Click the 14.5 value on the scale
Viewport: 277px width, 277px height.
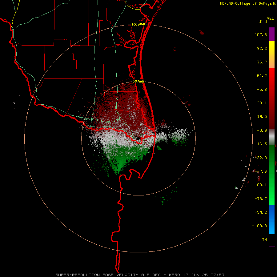[262, 117]
